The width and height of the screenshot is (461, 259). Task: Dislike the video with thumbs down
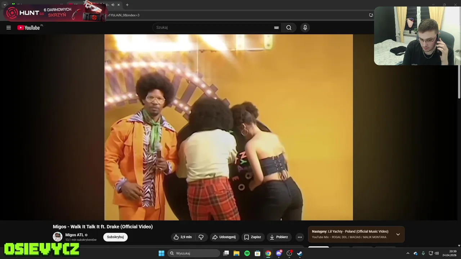click(x=201, y=237)
